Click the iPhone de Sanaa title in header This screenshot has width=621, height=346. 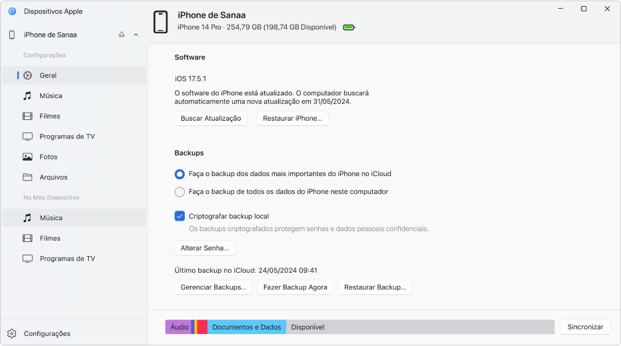coord(211,15)
